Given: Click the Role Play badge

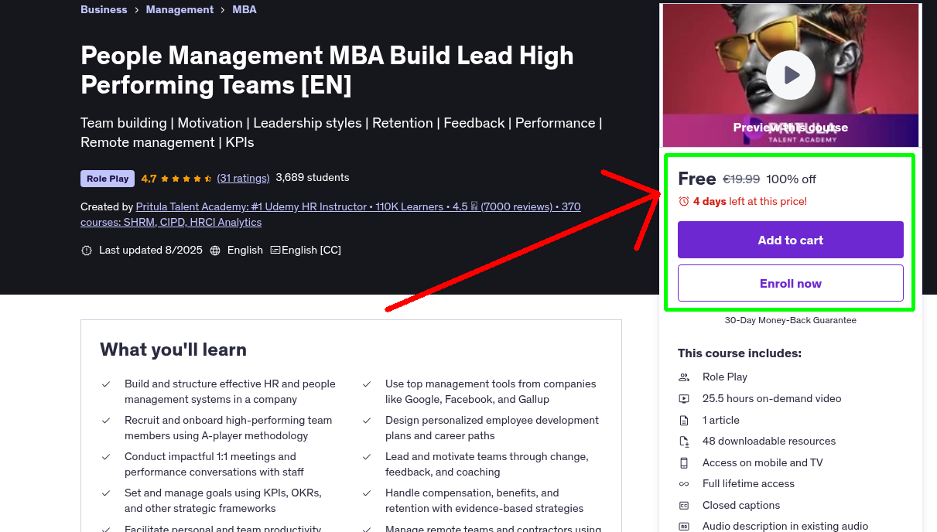Looking at the screenshot, I should 108,179.
